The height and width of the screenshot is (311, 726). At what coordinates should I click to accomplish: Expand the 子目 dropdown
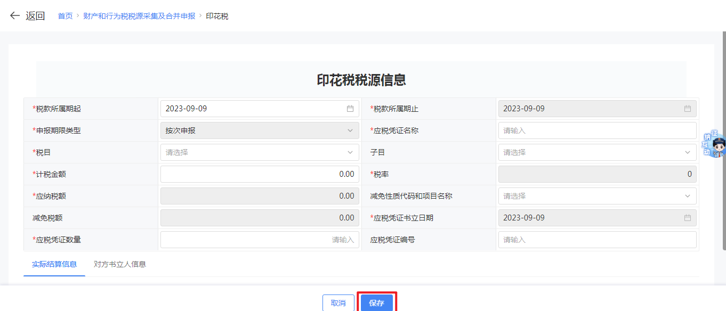(x=597, y=152)
